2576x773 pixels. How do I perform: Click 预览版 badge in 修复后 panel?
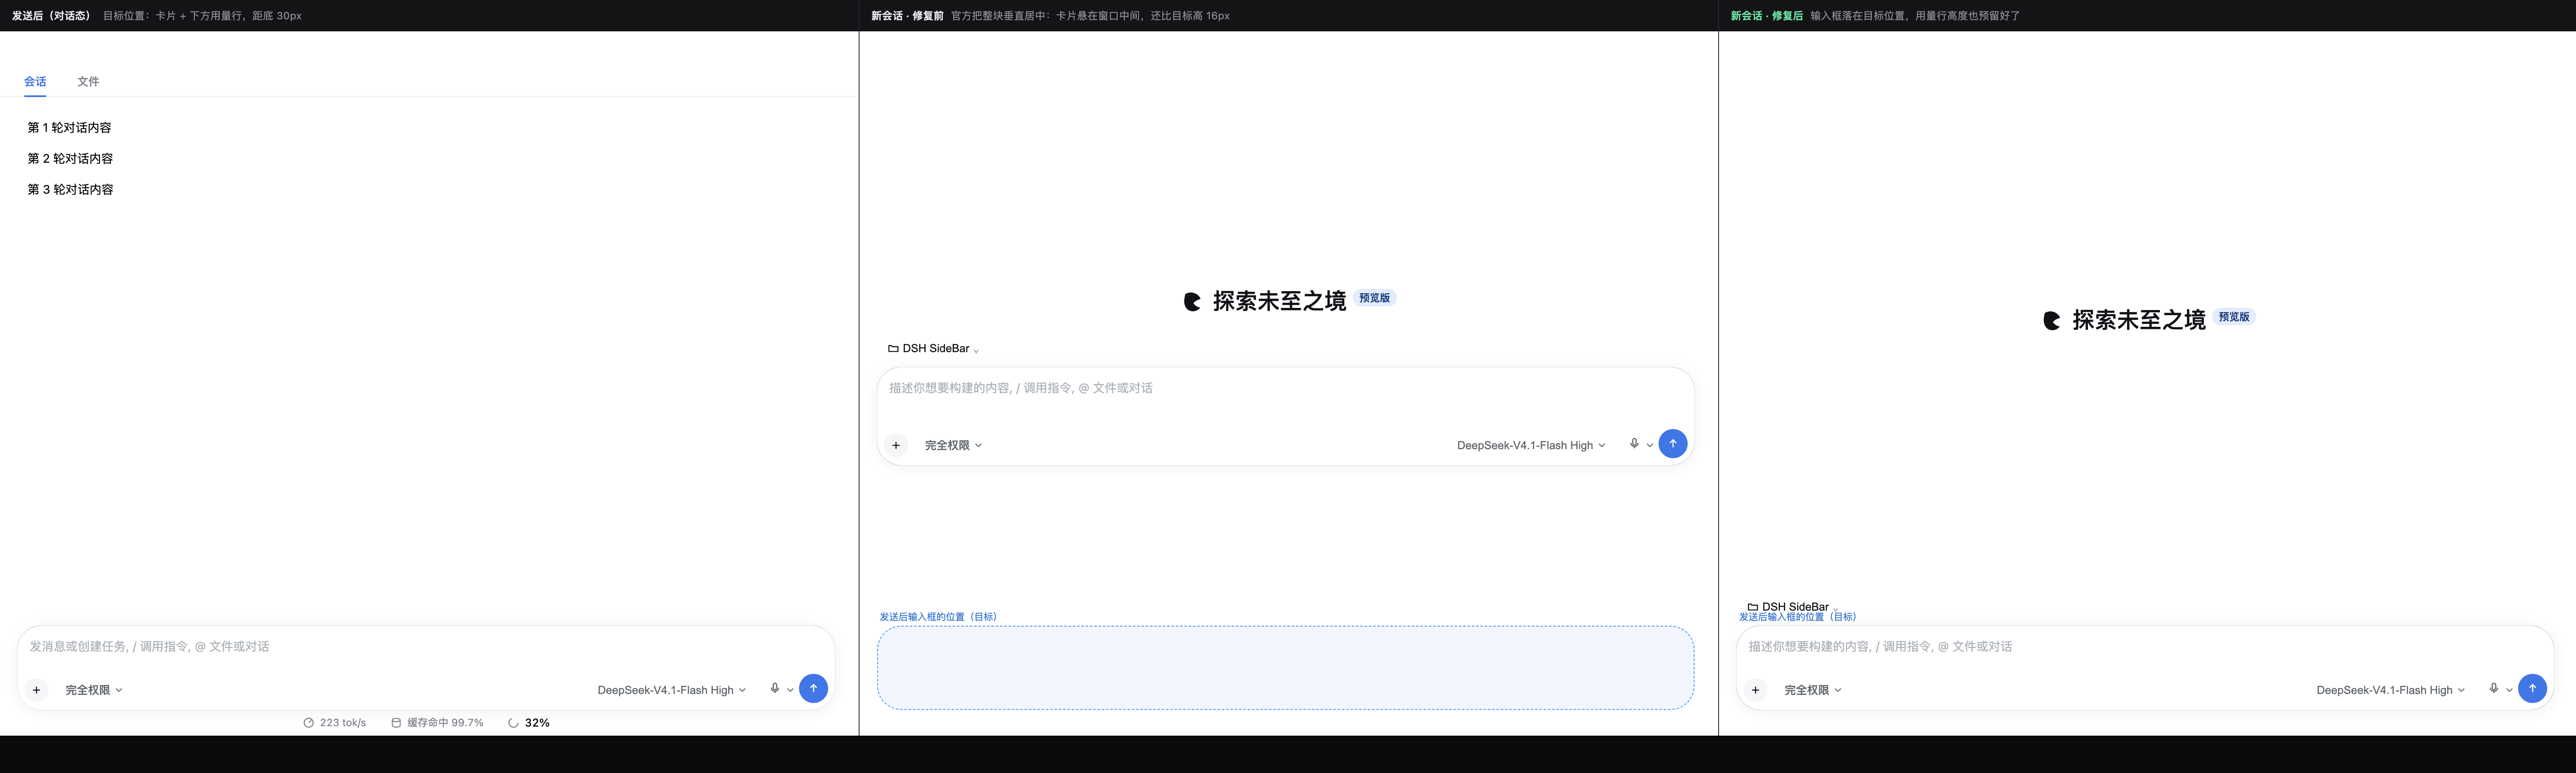pos(2234,317)
